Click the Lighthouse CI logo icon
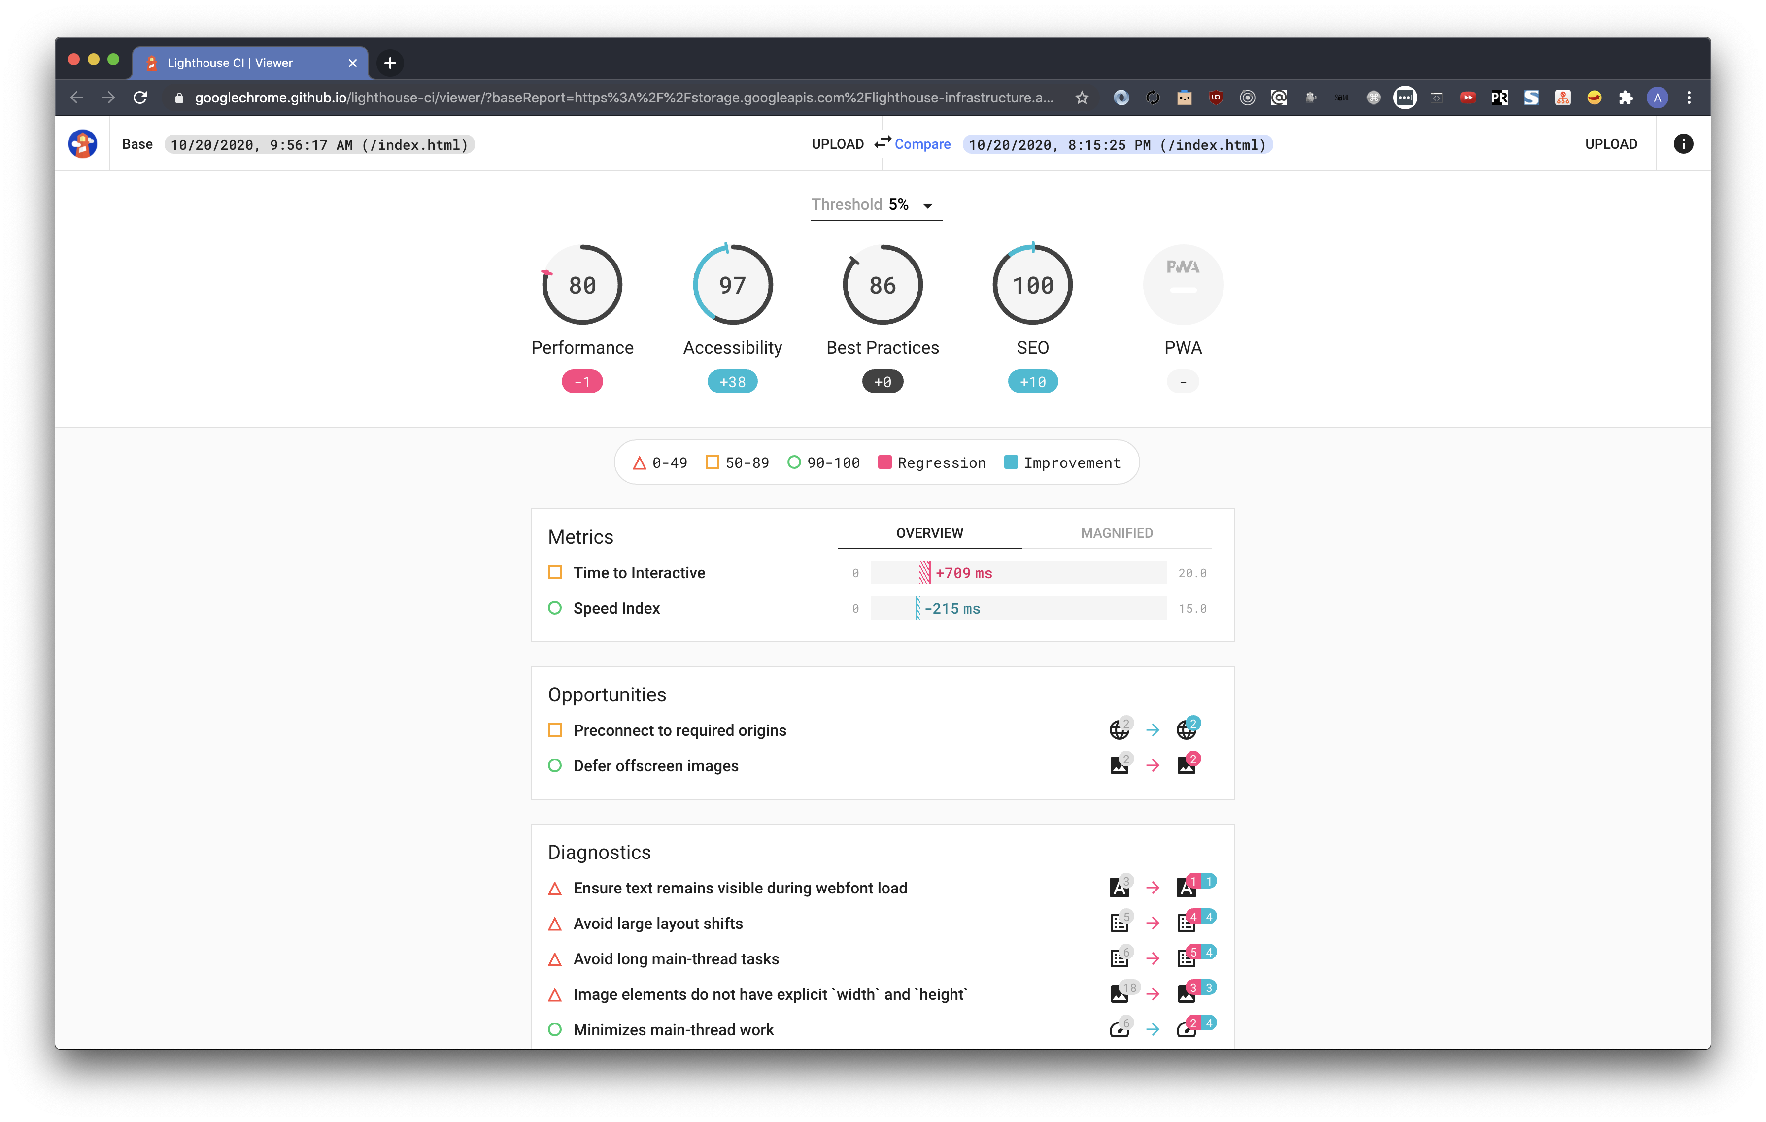The height and width of the screenshot is (1122, 1766). [82, 144]
